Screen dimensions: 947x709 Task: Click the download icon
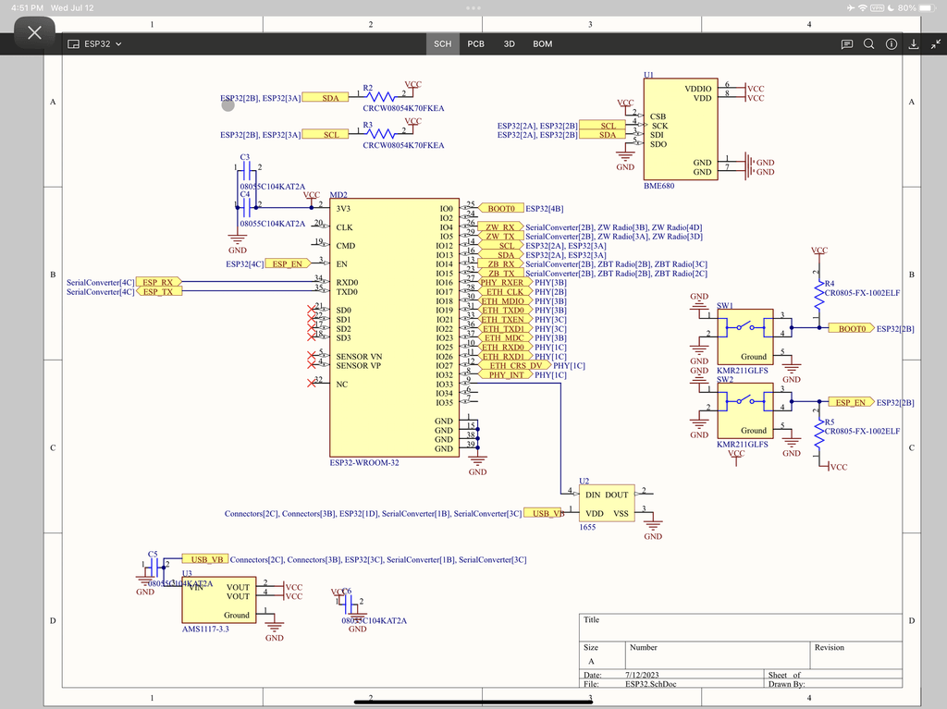(x=914, y=44)
